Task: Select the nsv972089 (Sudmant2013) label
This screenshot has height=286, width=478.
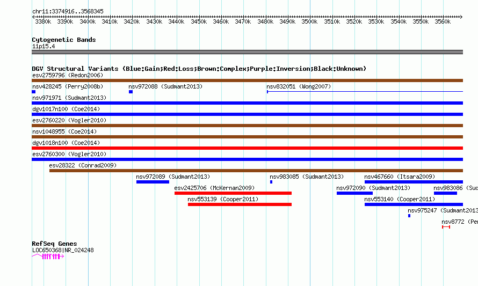Action: pos(173,177)
